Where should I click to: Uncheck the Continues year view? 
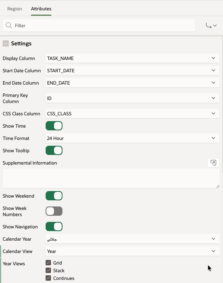[48, 278]
